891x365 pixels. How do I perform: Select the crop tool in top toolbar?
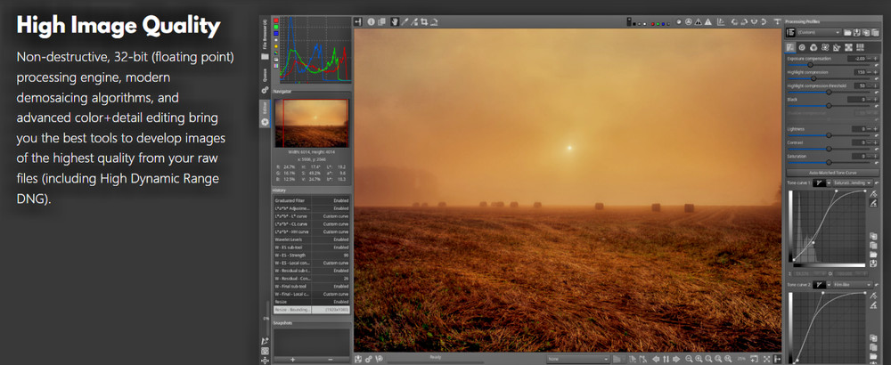(x=424, y=22)
